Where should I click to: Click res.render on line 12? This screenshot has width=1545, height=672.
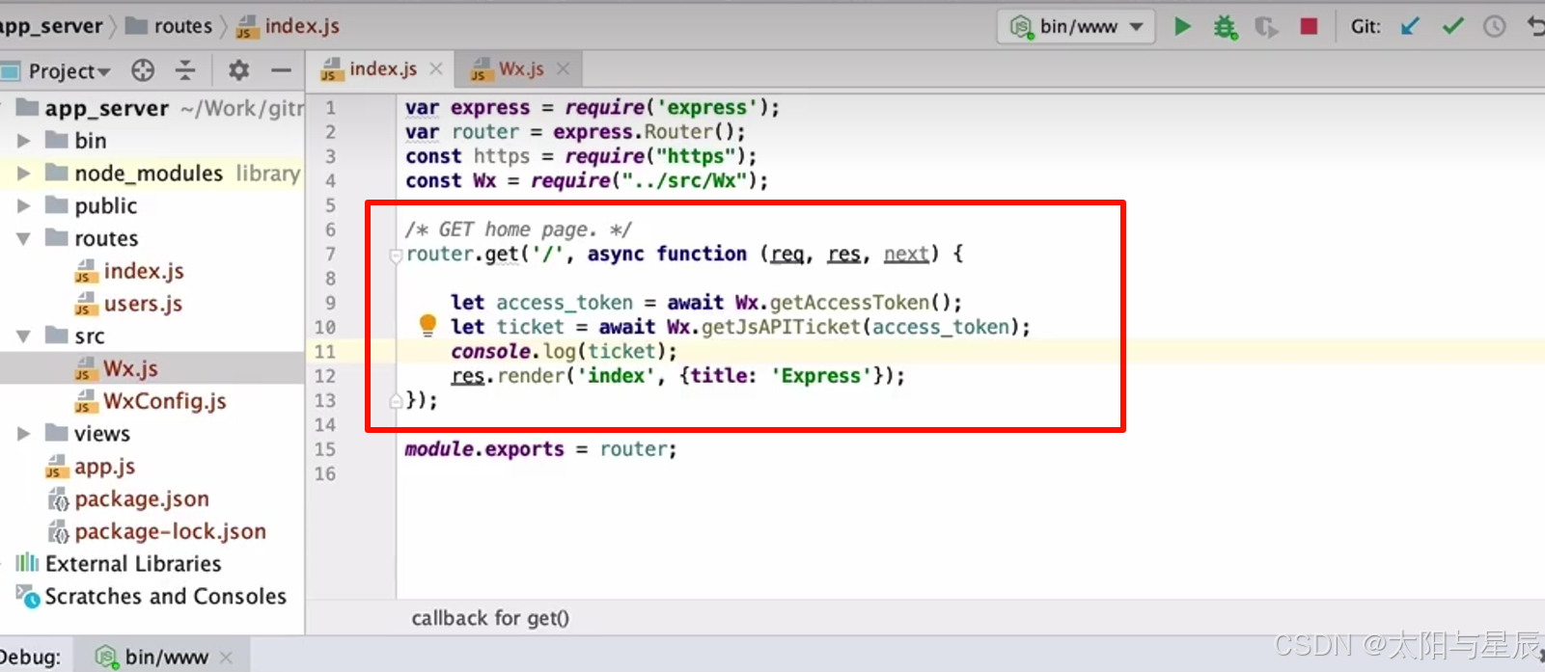(508, 376)
